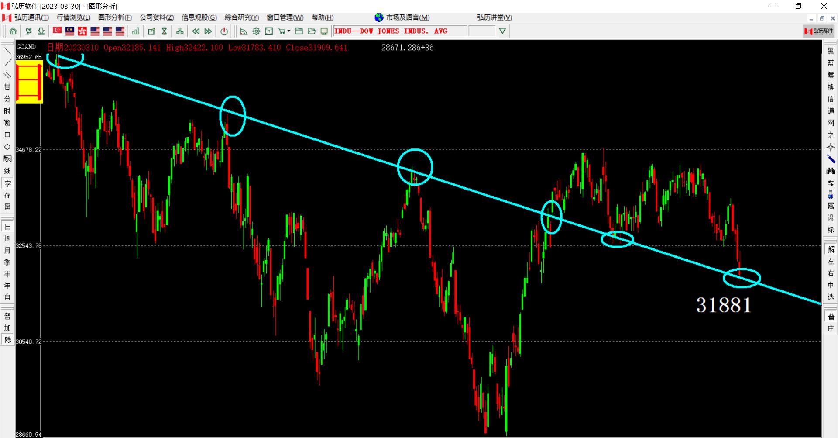Open the green bar chart toolbar icon

[x=136, y=31]
